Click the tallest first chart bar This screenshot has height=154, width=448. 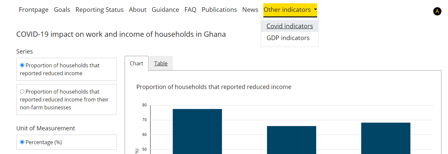coord(197,131)
